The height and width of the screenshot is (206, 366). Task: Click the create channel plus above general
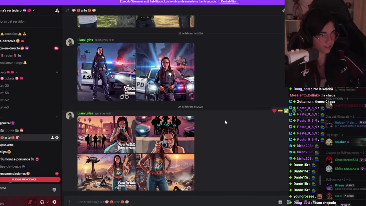click(x=57, y=117)
